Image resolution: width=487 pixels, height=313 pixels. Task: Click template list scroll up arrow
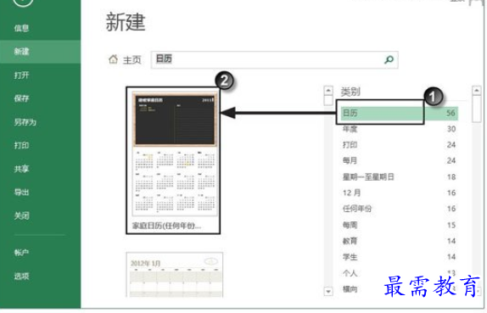(x=328, y=91)
